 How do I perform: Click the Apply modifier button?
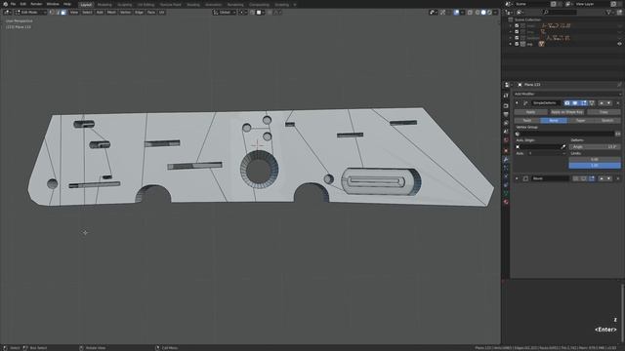530,112
